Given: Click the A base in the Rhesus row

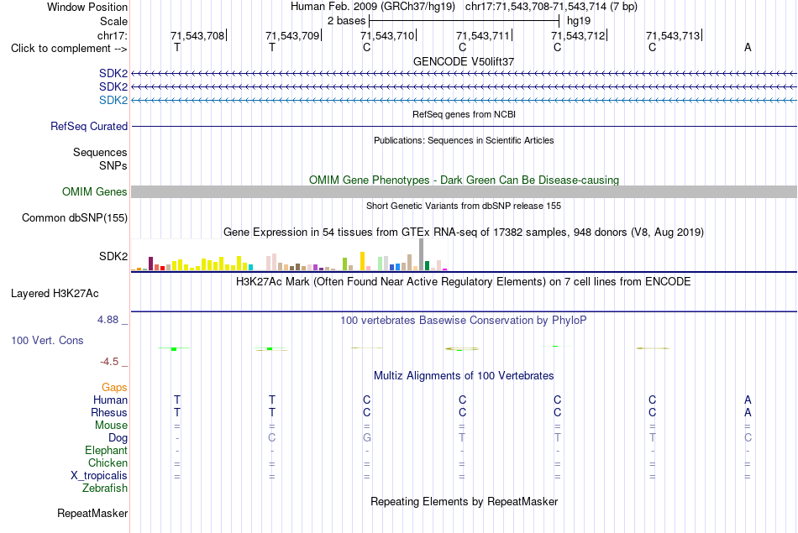Looking at the screenshot, I should point(748,412).
